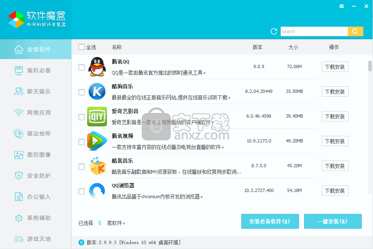Click the QQ浏览器 software name
The width and height of the screenshot is (373, 249).
(123, 185)
